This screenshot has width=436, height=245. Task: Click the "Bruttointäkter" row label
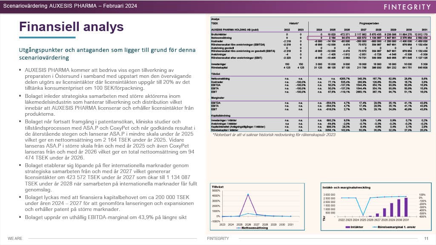tap(219, 34)
